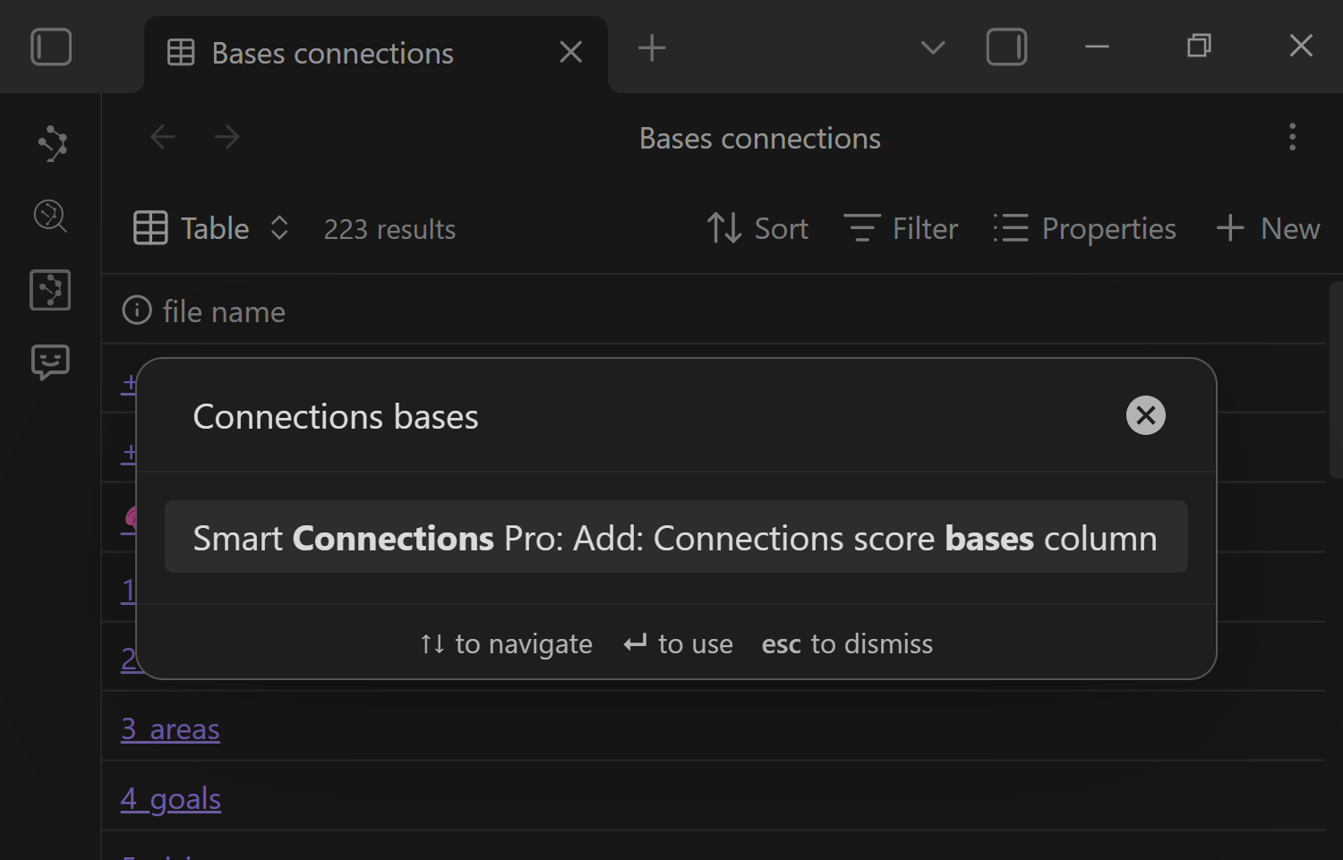Open the Filter options
The width and height of the screenshot is (1343, 860).
coord(901,229)
